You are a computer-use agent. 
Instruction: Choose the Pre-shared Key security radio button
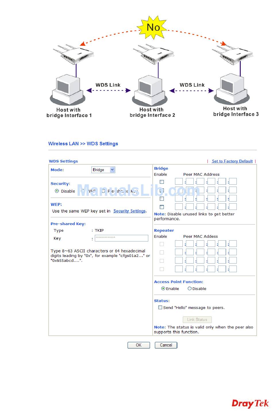coord(103,191)
